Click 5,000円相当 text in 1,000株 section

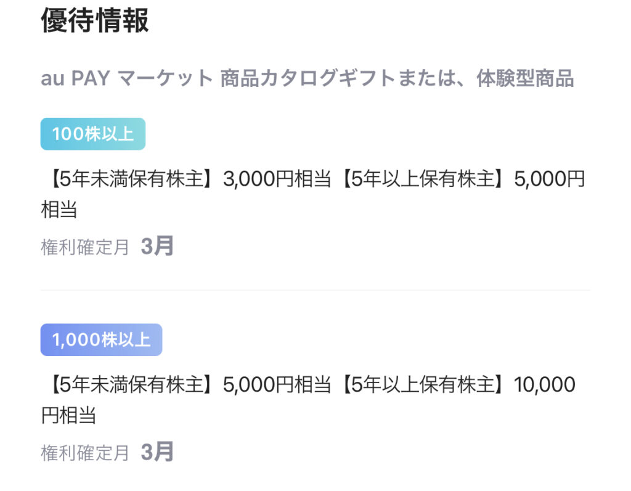click(x=277, y=384)
